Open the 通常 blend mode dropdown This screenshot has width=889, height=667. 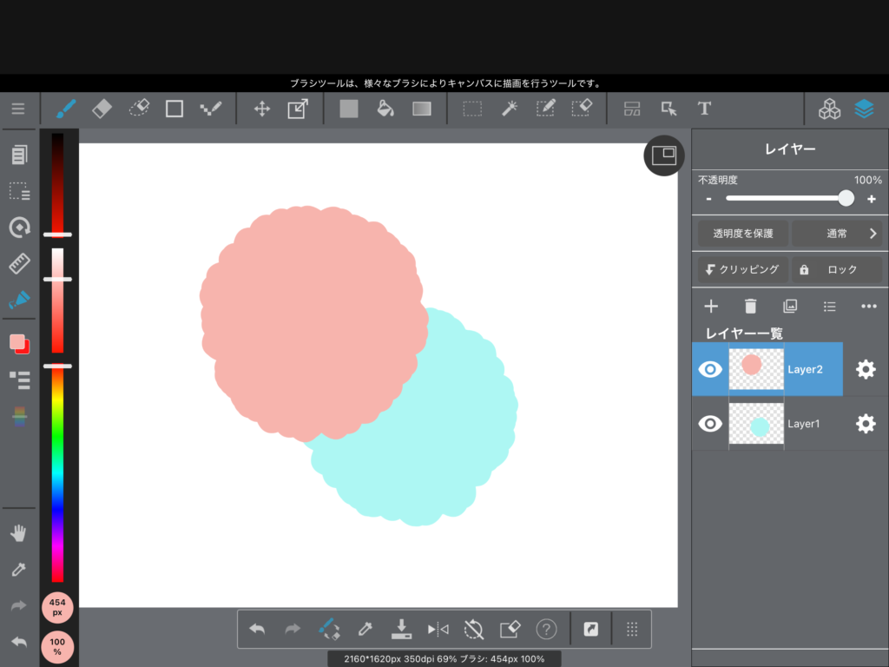(x=837, y=234)
